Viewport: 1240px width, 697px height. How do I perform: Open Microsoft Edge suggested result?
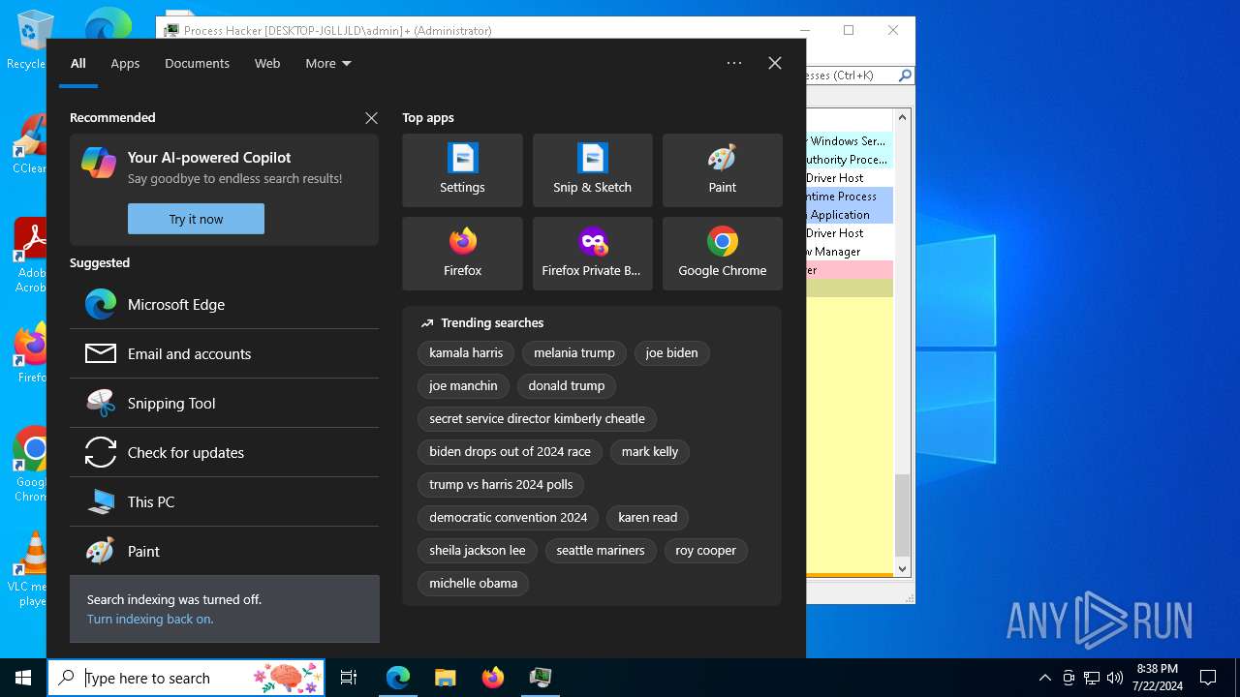224,304
